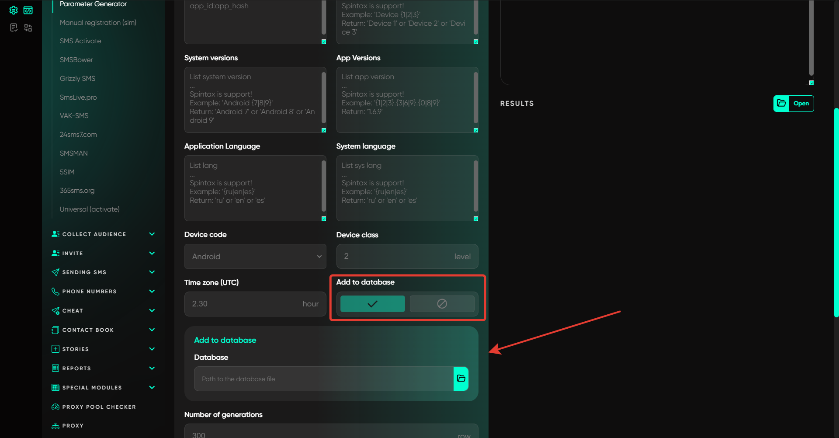Click the checklist document icon in left strip
839x438 pixels.
coord(14,28)
